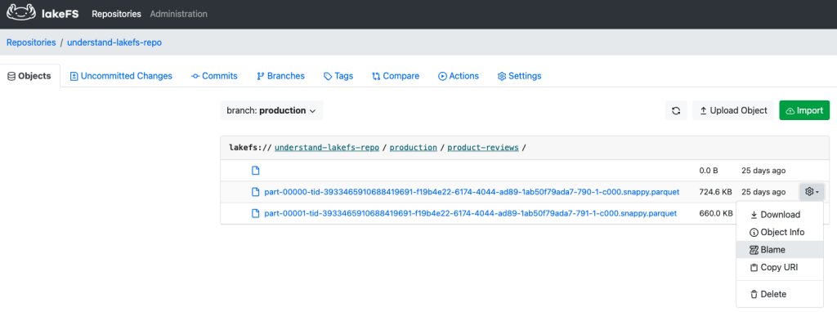Click the 724.6 KB size value
This screenshot has width=837, height=312.
[x=716, y=192]
